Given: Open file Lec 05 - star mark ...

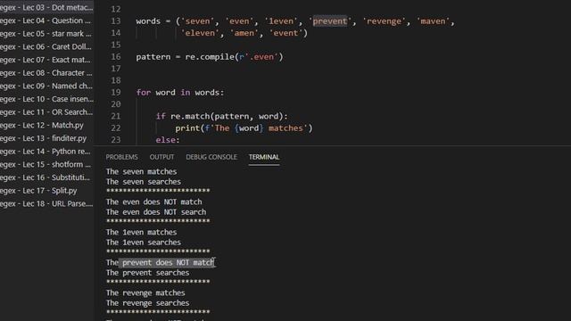Looking at the screenshot, I should 46,34.
